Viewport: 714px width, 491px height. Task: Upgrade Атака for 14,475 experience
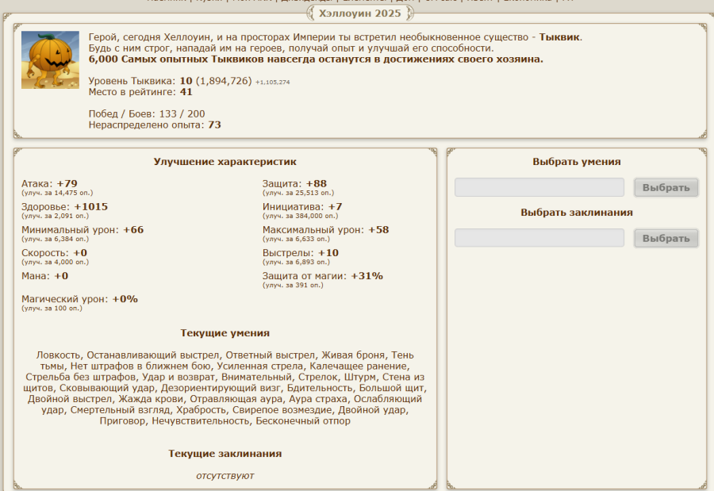(57, 193)
